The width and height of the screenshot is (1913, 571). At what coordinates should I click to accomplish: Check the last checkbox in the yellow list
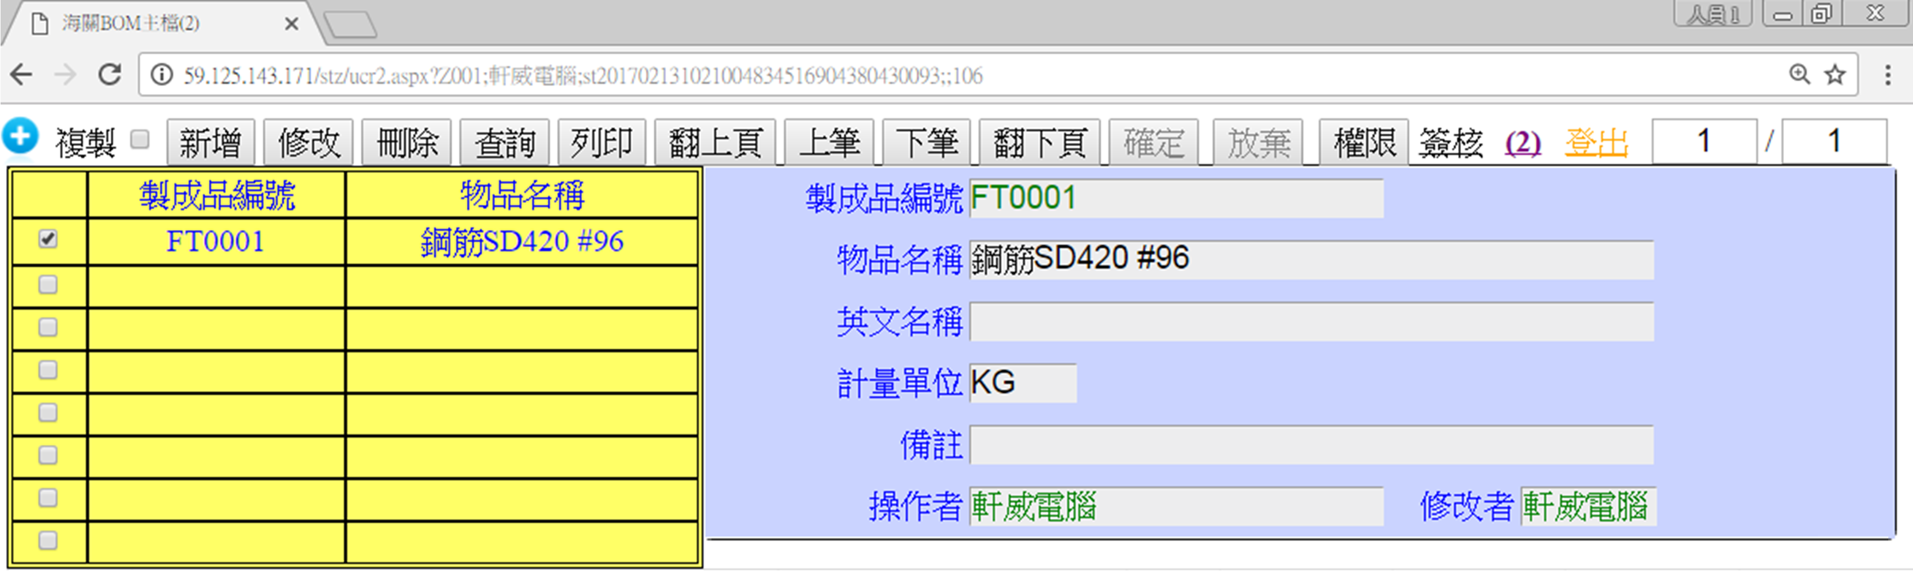pyautogui.click(x=48, y=541)
